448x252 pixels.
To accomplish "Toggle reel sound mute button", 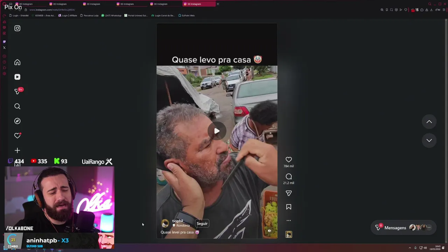I will (x=269, y=231).
